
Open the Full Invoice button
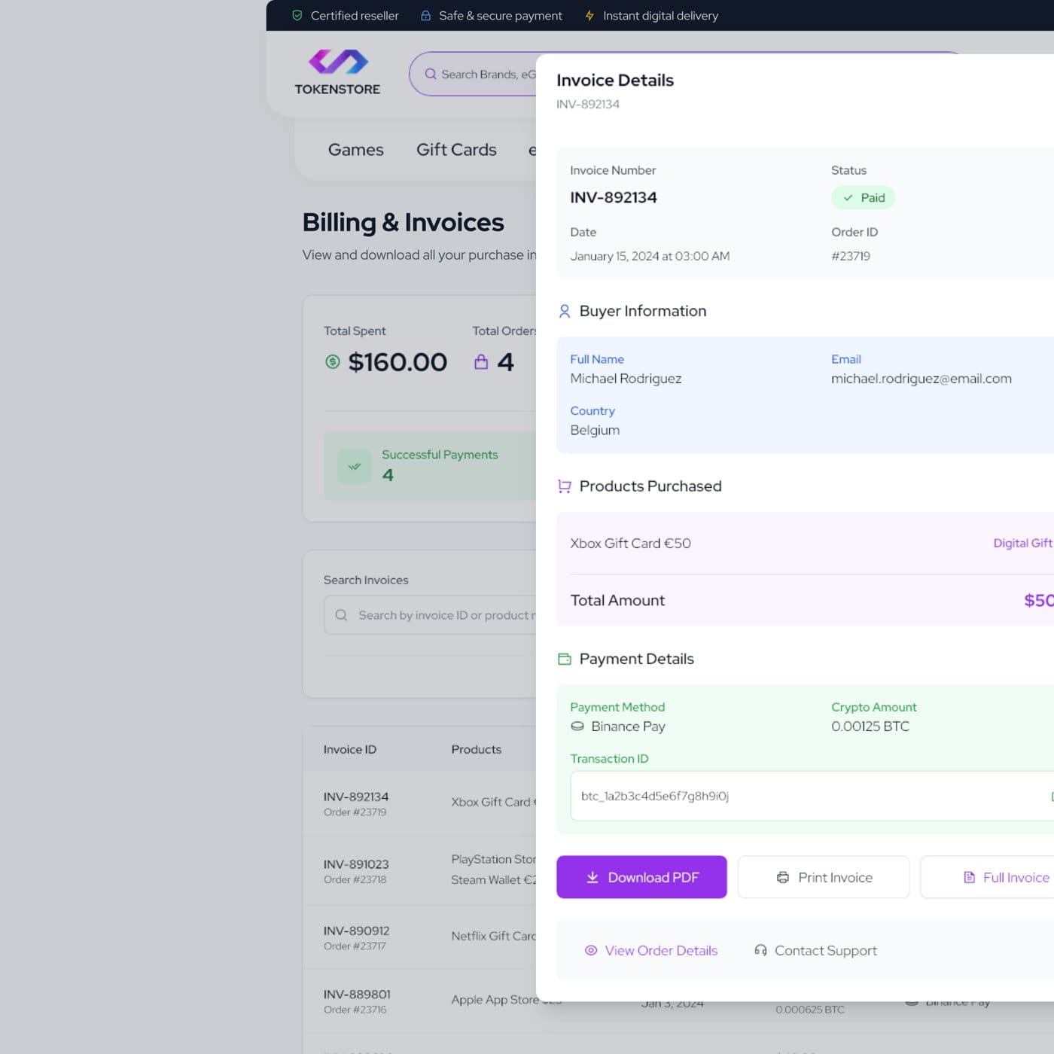987,877
